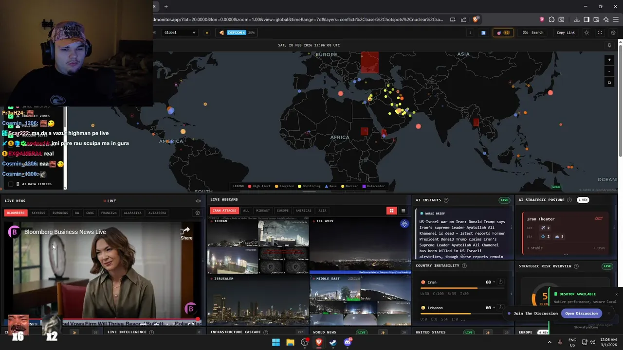Mute or unmute the Live News audio
Screen dimensions: 623x350
click(x=198, y=201)
